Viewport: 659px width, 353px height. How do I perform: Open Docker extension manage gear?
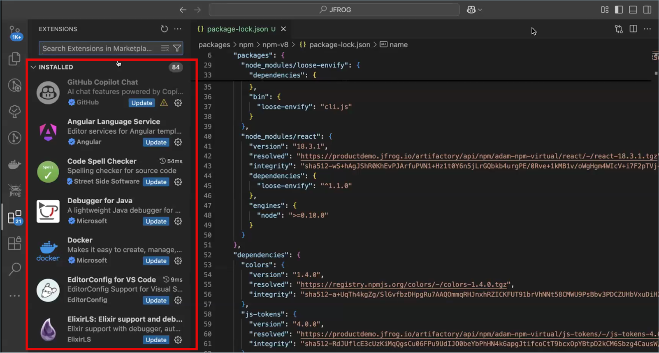(x=178, y=261)
